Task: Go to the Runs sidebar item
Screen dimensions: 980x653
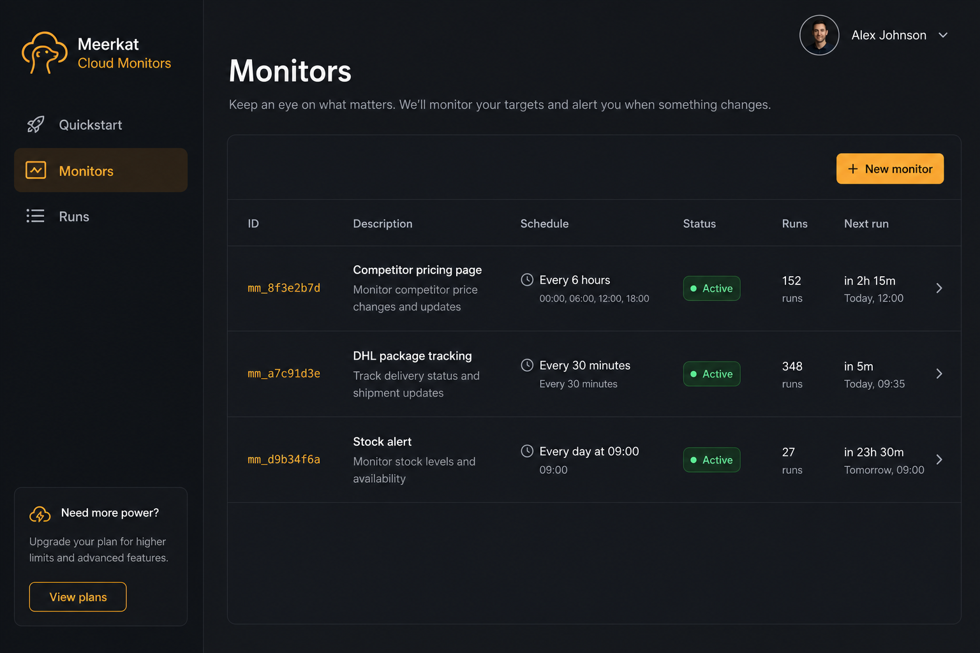Action: 101,216
